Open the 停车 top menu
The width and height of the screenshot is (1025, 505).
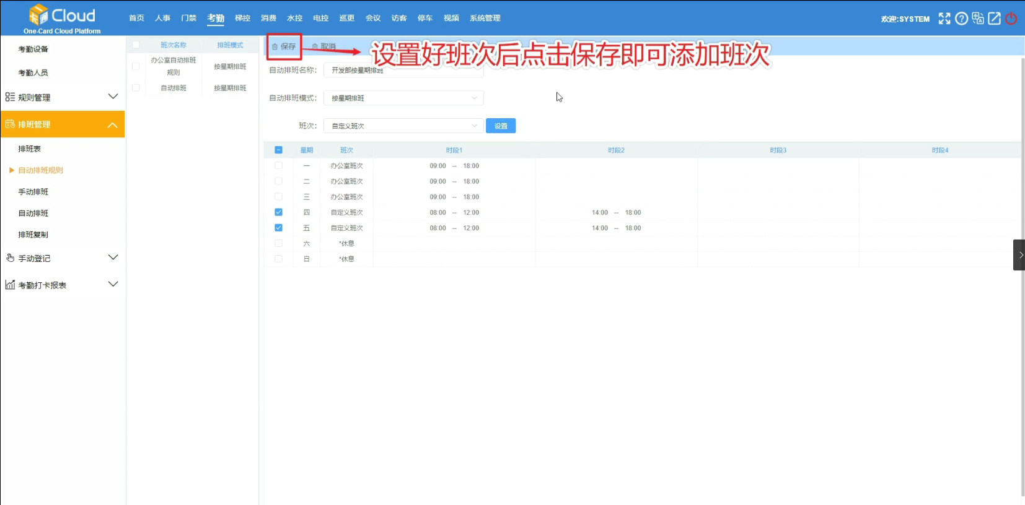coord(425,18)
